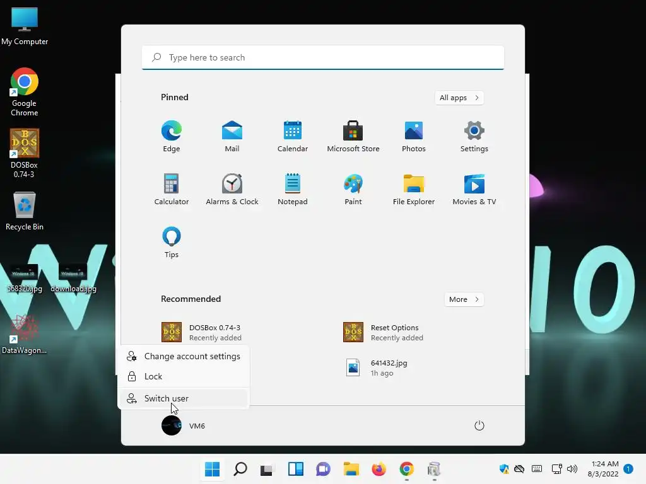
Task: Open the Settings gear app
Action: point(474,136)
